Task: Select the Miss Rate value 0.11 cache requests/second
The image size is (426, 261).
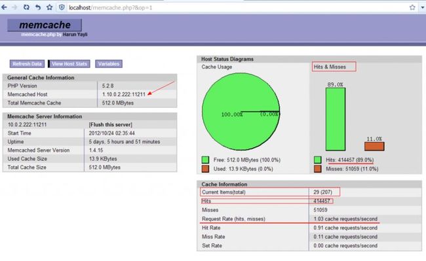Action: coord(345,237)
